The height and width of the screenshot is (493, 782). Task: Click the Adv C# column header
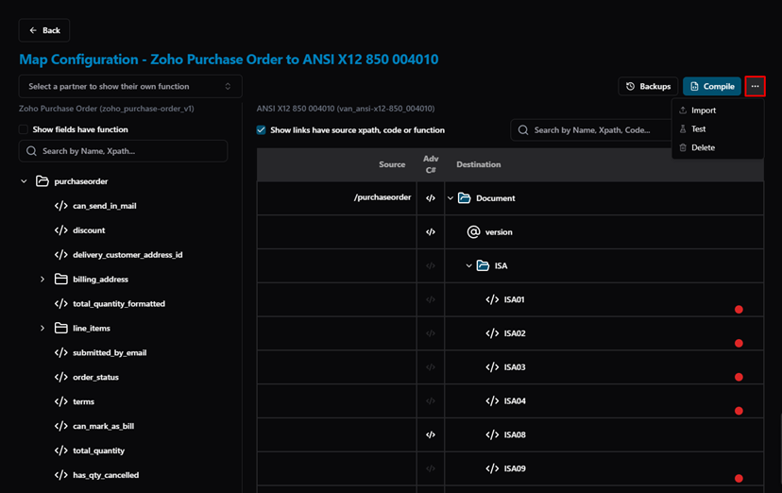431,164
